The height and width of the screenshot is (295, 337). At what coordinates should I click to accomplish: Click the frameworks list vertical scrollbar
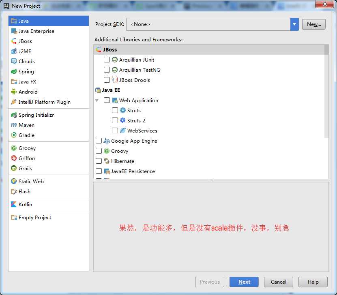coord(326,91)
